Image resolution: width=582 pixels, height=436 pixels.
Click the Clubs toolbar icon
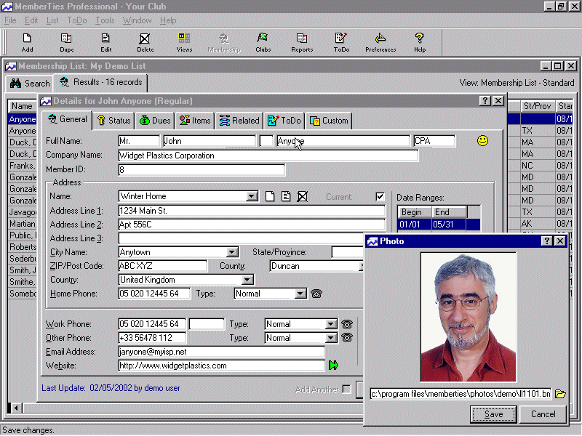pyautogui.click(x=263, y=41)
